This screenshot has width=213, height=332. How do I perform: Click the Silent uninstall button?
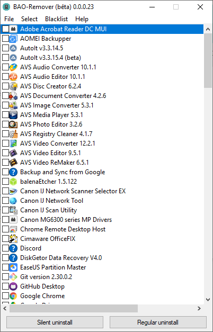tap(55, 322)
